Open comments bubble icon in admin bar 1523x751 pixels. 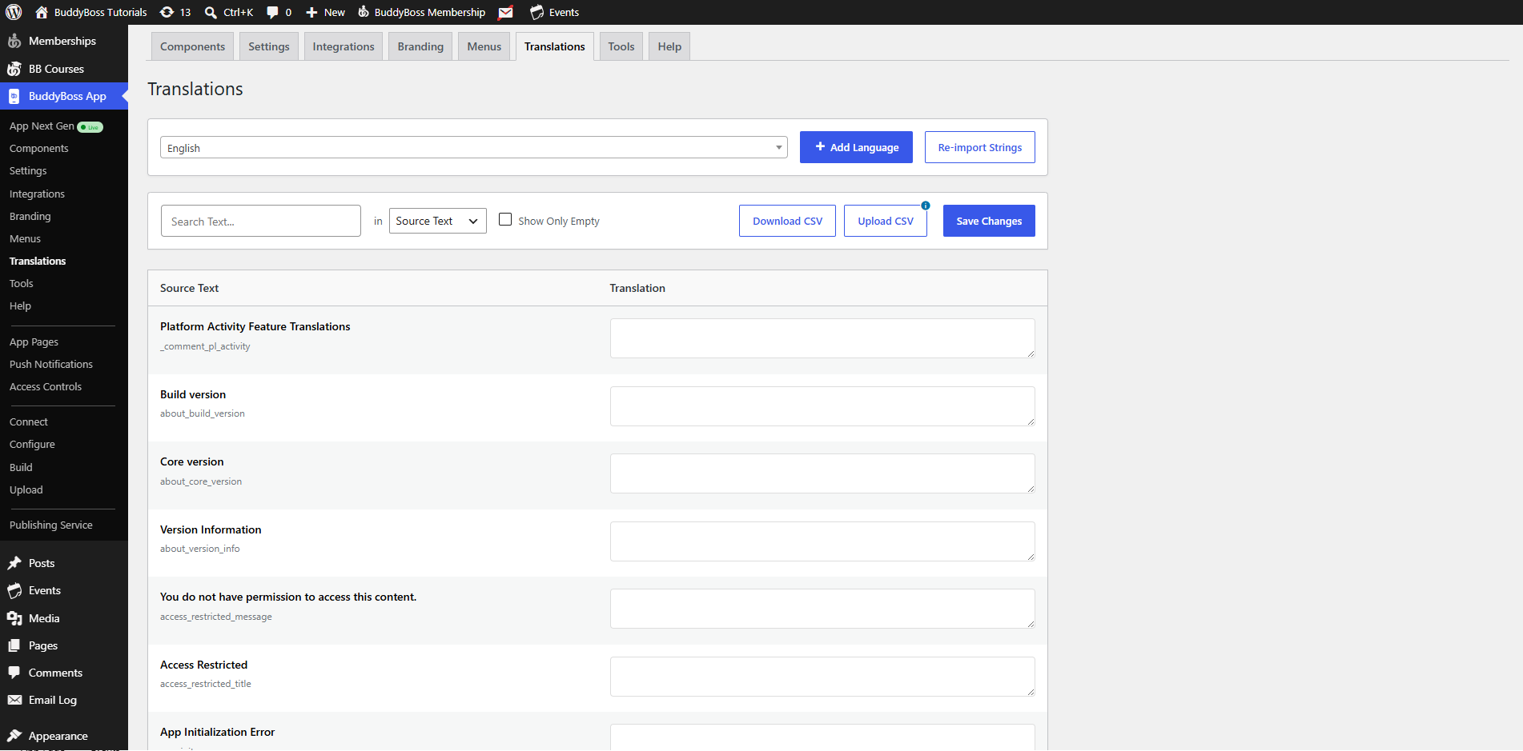pyautogui.click(x=272, y=12)
